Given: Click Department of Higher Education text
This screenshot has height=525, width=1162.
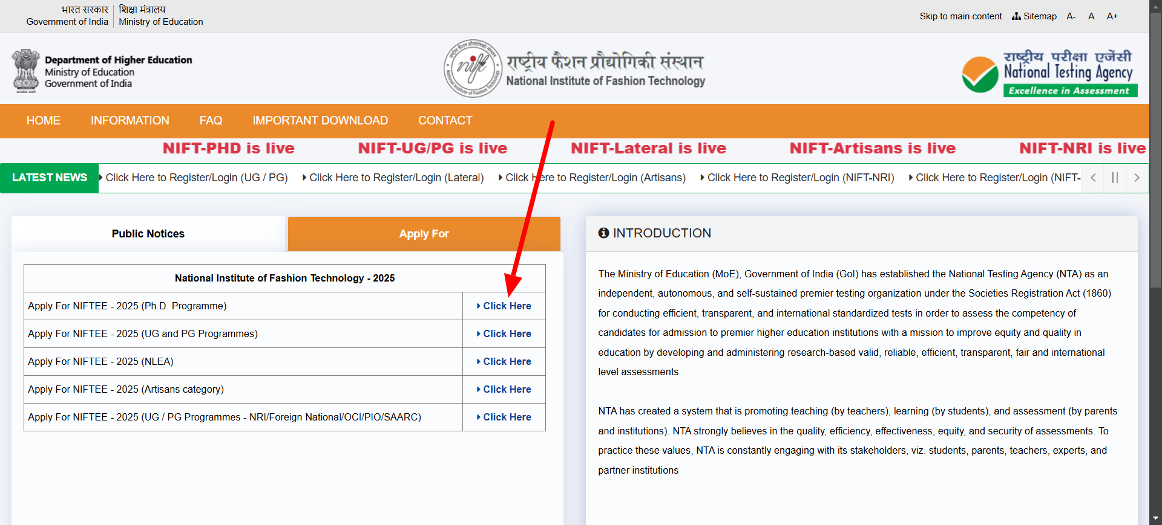Looking at the screenshot, I should [119, 60].
